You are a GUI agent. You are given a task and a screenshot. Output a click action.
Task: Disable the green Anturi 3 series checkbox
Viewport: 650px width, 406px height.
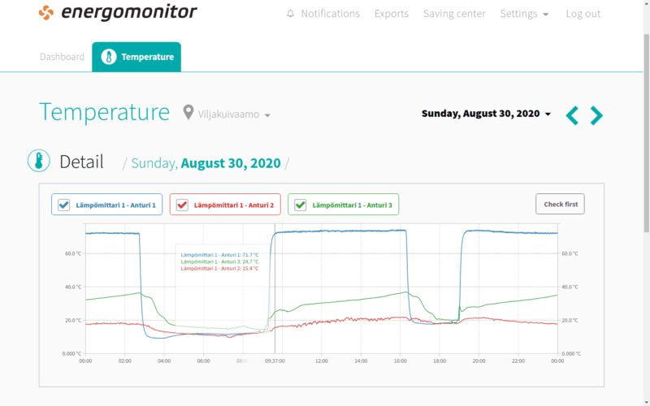[301, 205]
